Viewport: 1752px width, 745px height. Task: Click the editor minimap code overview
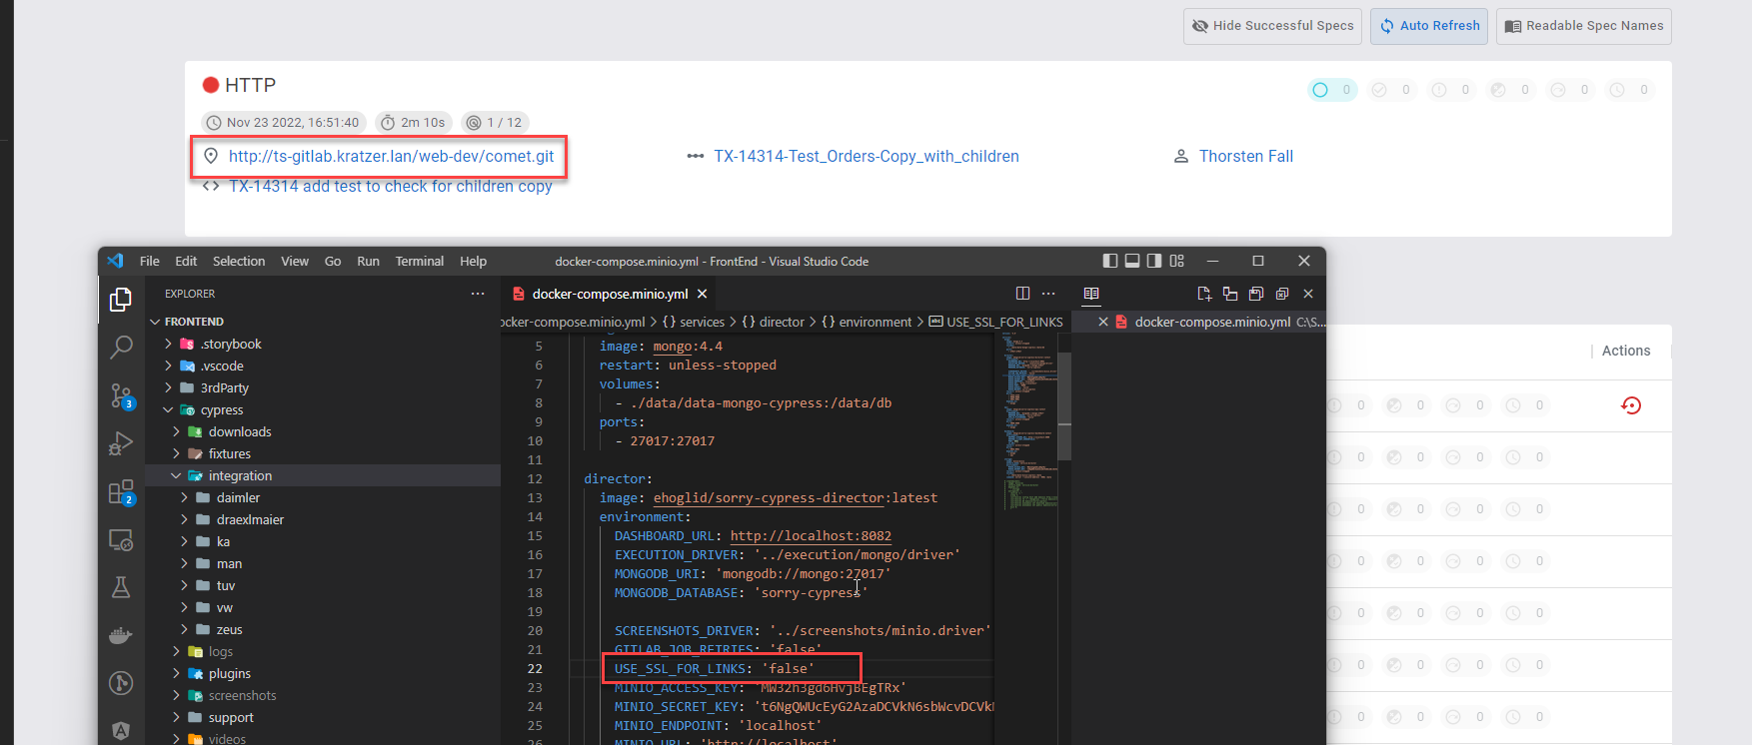[x=1030, y=419]
